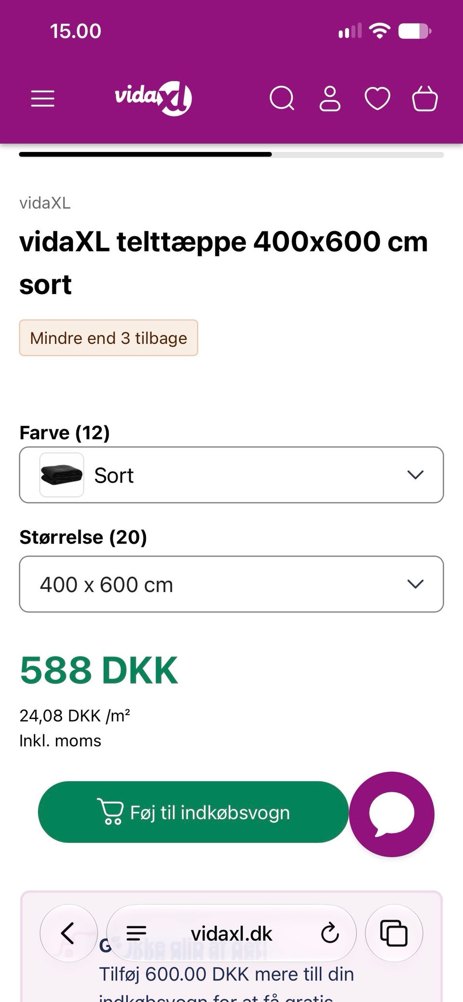This screenshot has width=463, height=1002.
Task: Tap the vidaxl.dk address field
Action: click(x=231, y=933)
